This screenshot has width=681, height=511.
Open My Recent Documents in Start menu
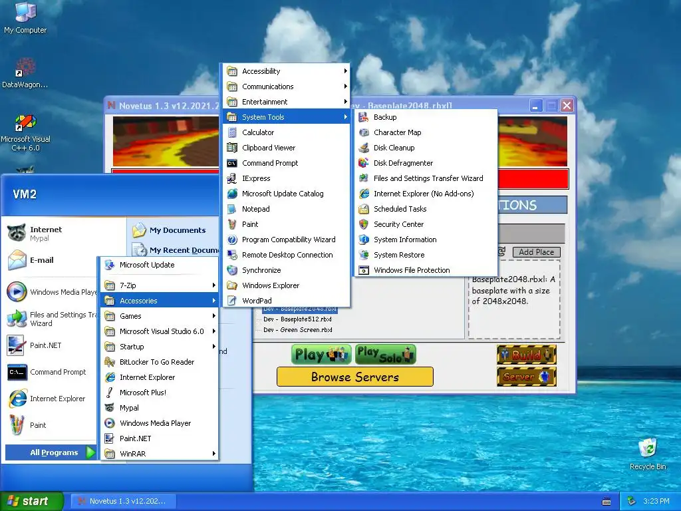point(175,250)
